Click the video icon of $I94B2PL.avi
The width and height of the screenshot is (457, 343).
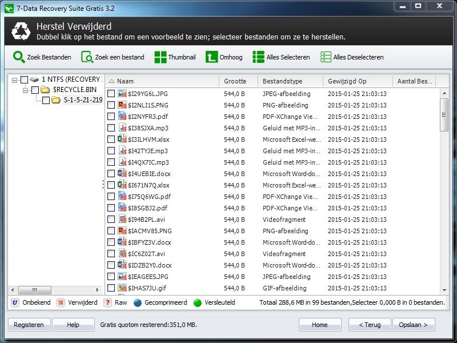pyautogui.click(x=123, y=220)
